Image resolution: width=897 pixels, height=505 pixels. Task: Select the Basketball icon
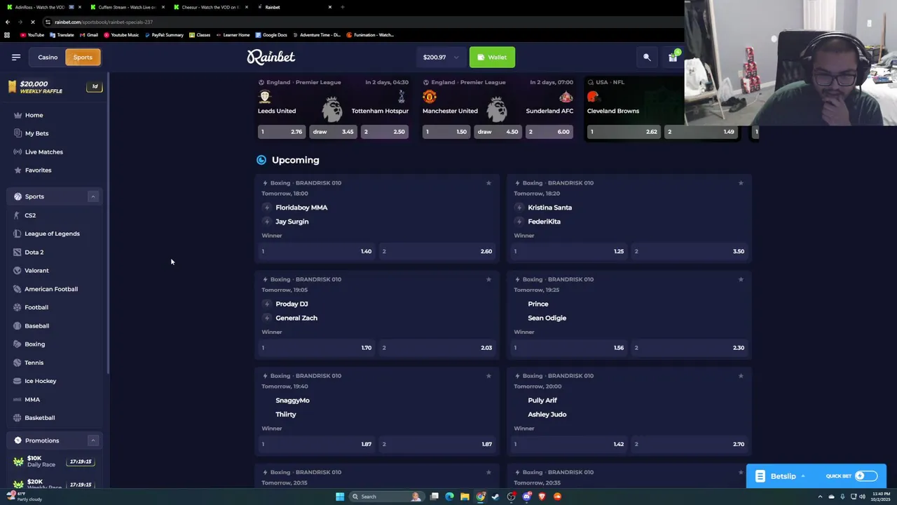[x=18, y=417]
